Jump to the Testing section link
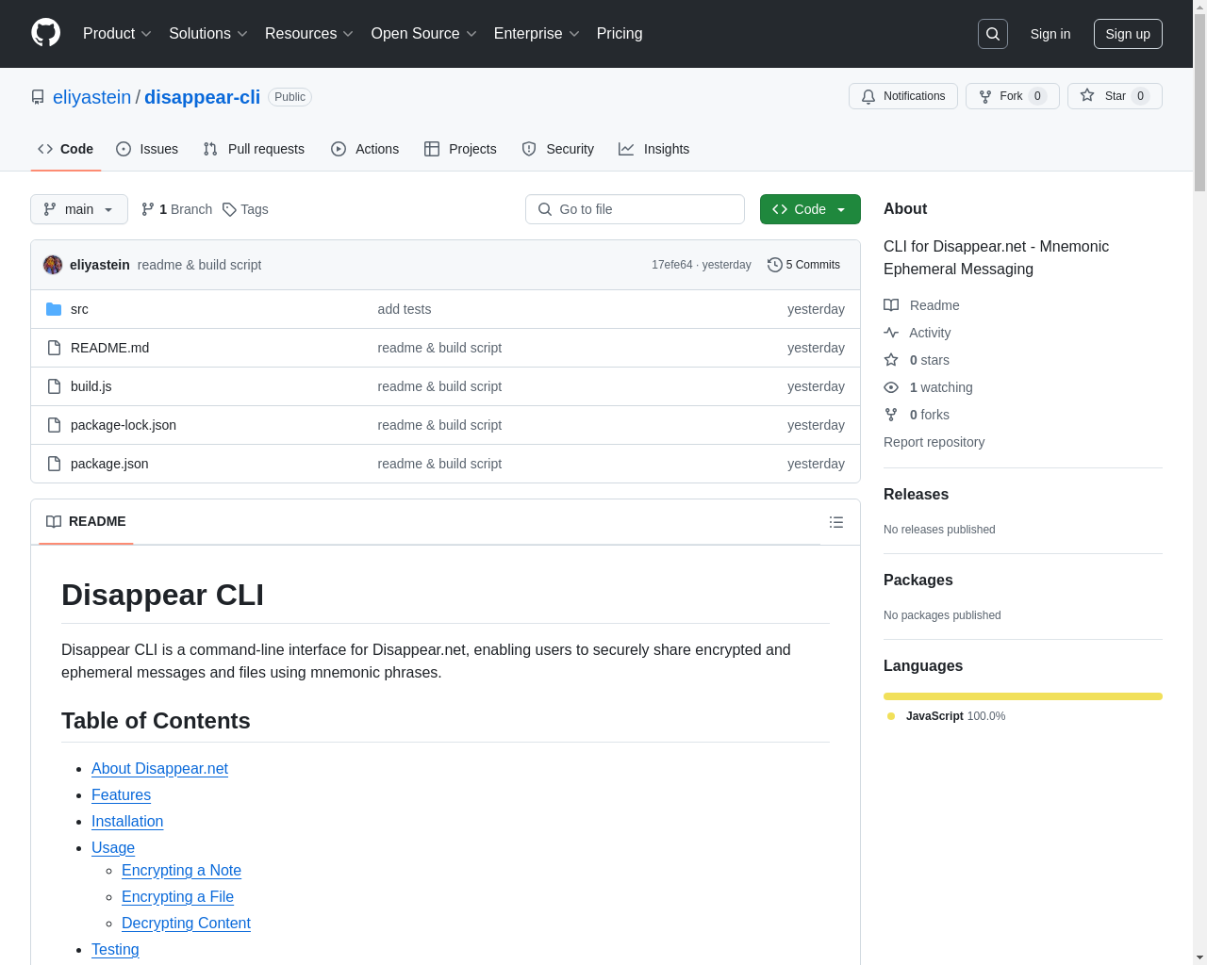 (x=115, y=950)
